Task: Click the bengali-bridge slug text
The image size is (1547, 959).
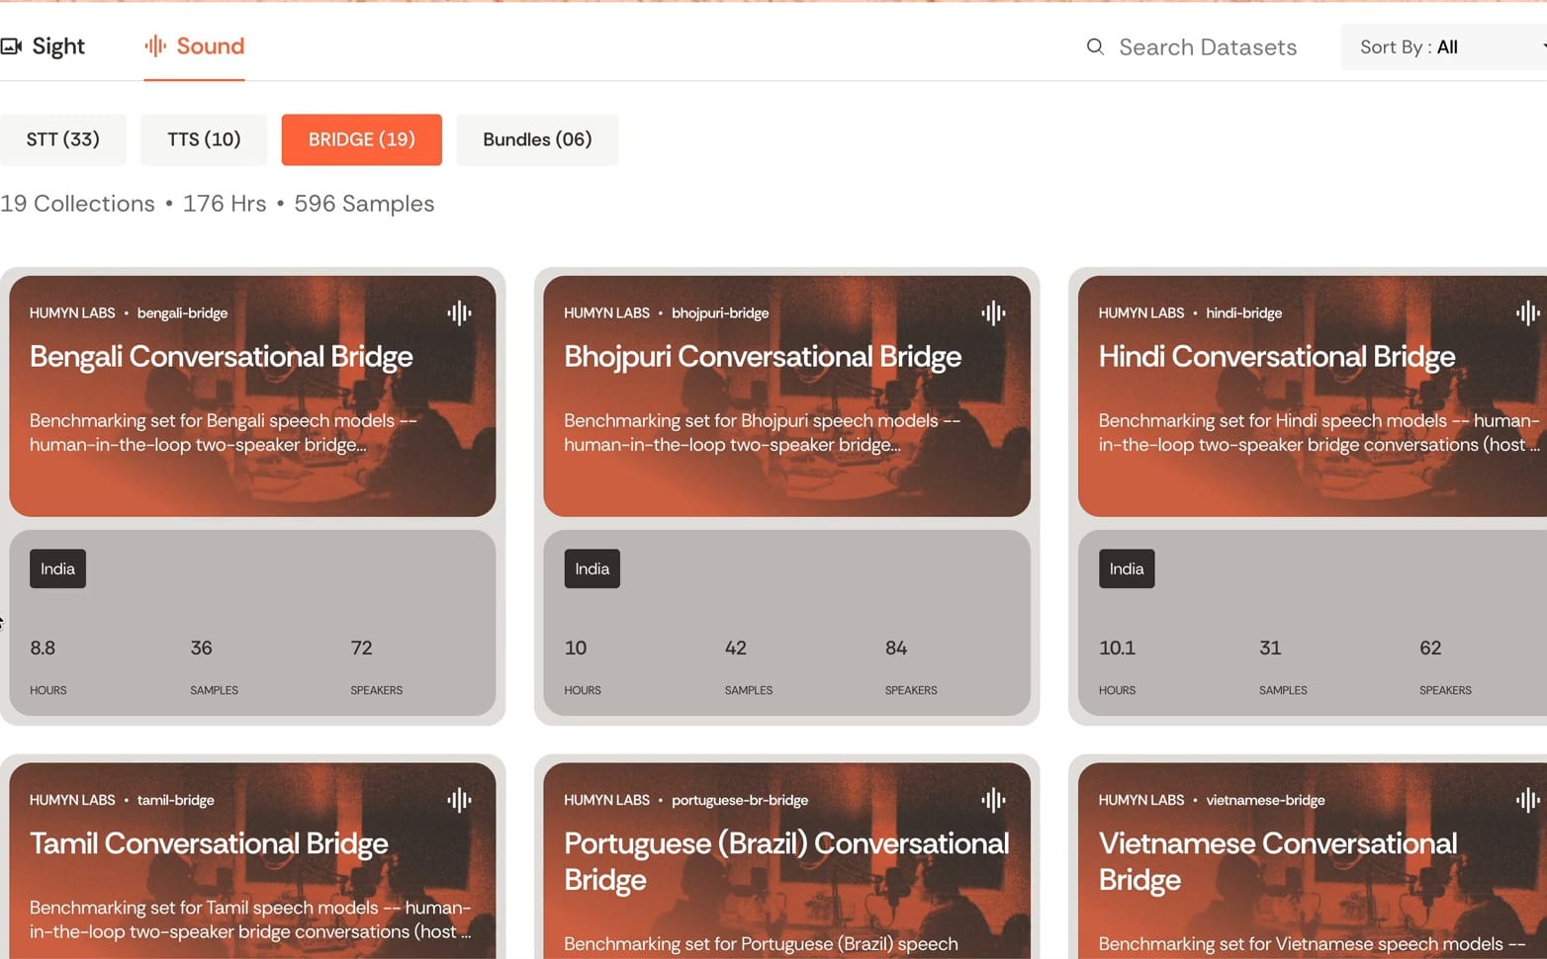Action: pos(182,313)
